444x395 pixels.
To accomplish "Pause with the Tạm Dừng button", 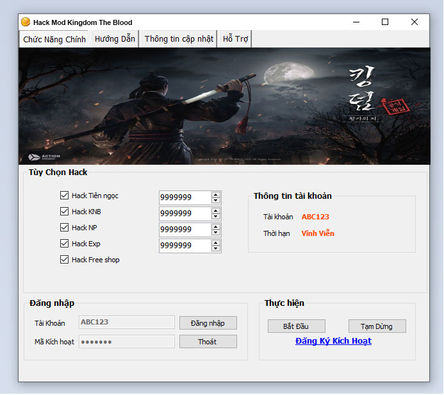I will coord(377,326).
